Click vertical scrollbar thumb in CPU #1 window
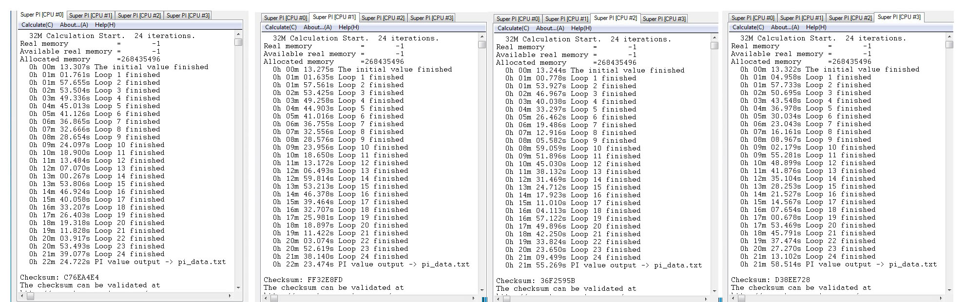Screen dimensions: 965x302 482,45
